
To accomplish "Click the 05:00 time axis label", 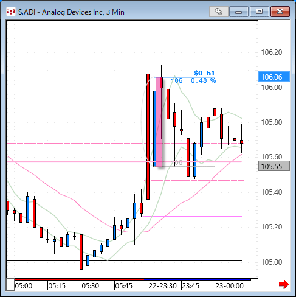I will [x=24, y=286].
